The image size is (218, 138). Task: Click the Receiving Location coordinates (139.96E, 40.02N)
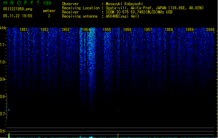coord(186,8)
